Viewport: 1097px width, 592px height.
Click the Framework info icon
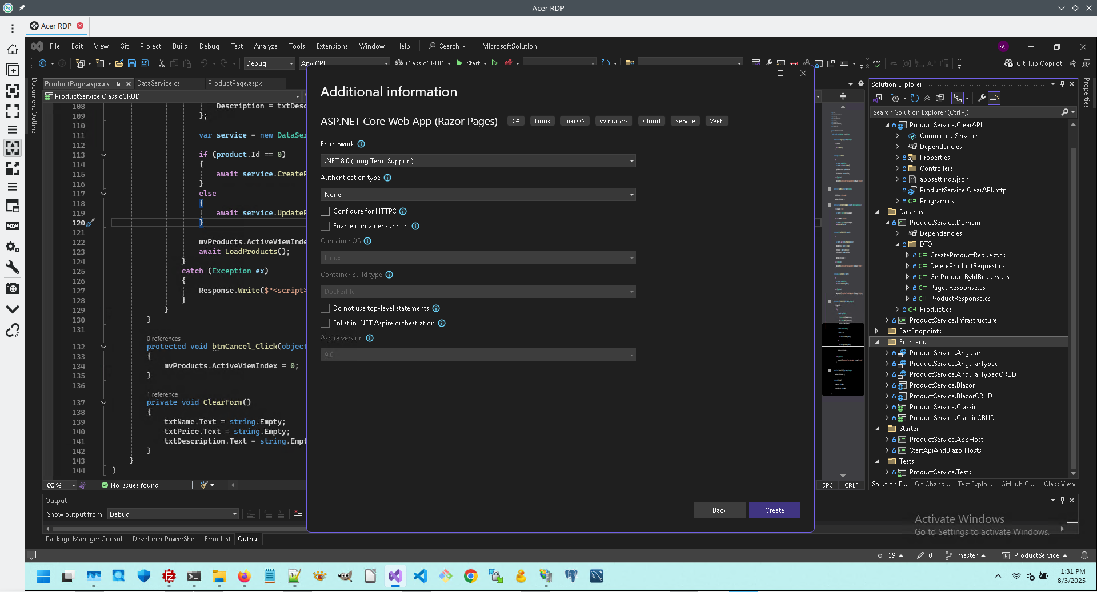pyautogui.click(x=361, y=144)
